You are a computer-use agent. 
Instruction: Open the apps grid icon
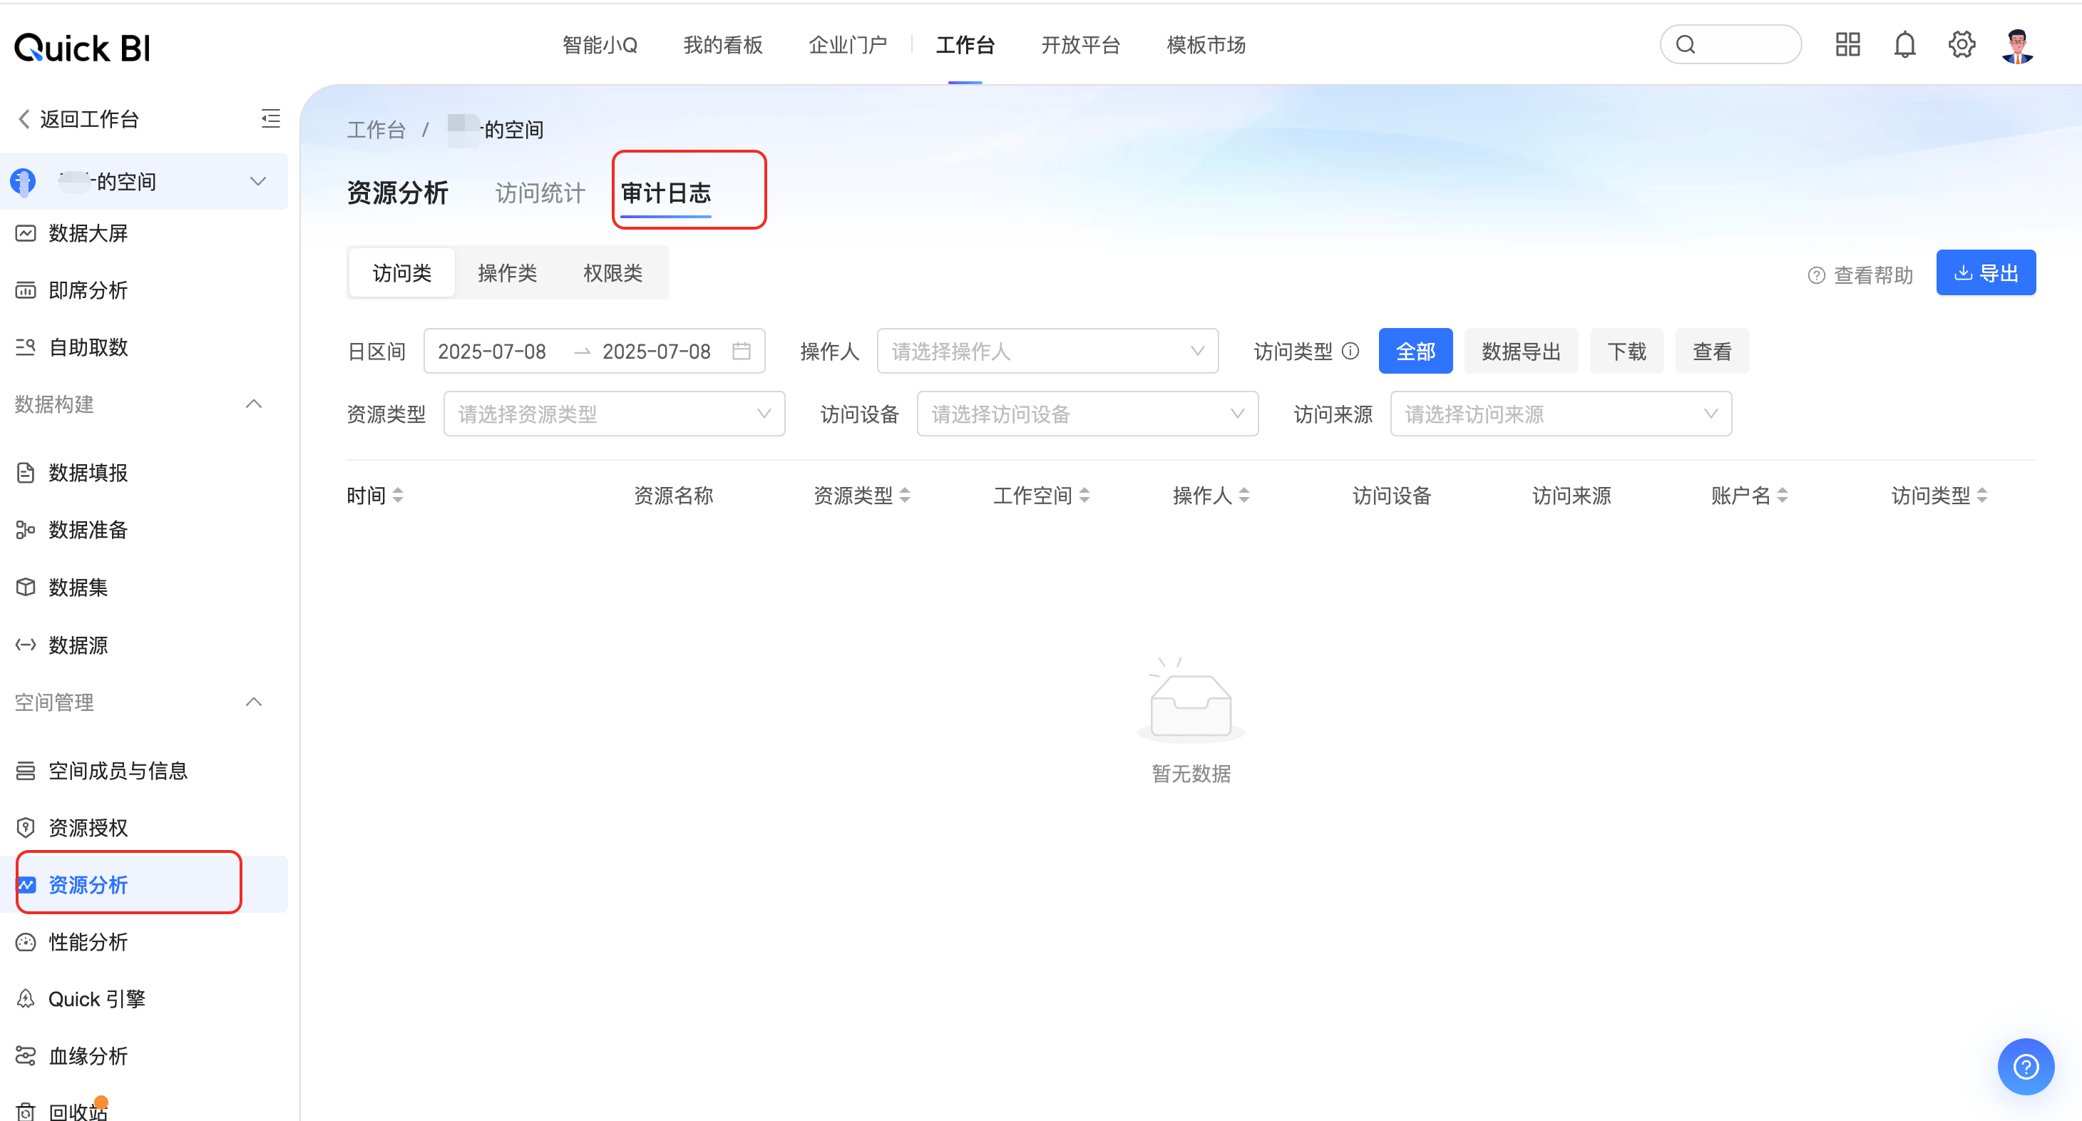(x=1847, y=44)
